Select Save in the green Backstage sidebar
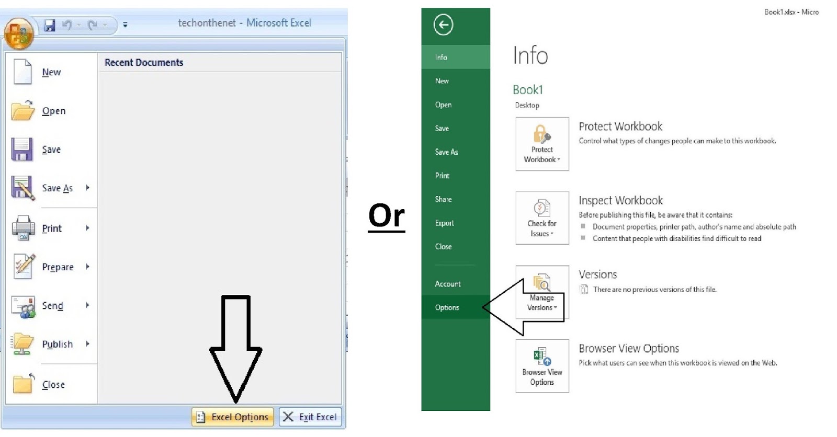The image size is (837, 437). coord(456,128)
